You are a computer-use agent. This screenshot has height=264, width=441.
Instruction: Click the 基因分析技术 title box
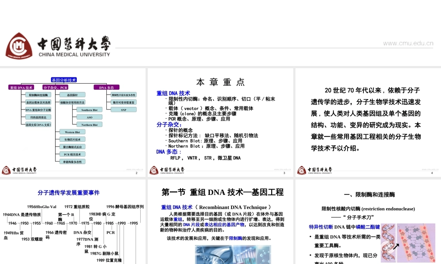tap(64, 79)
